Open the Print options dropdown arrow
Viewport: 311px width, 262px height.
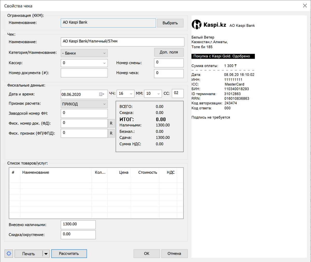(x=46, y=254)
